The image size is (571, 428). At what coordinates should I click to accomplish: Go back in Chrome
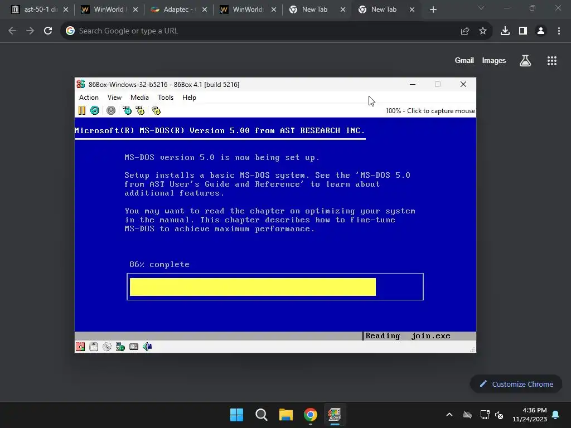[x=12, y=31]
